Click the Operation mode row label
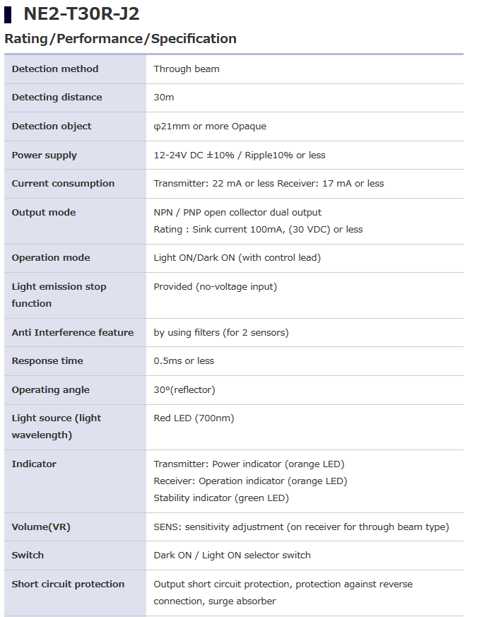 point(51,258)
